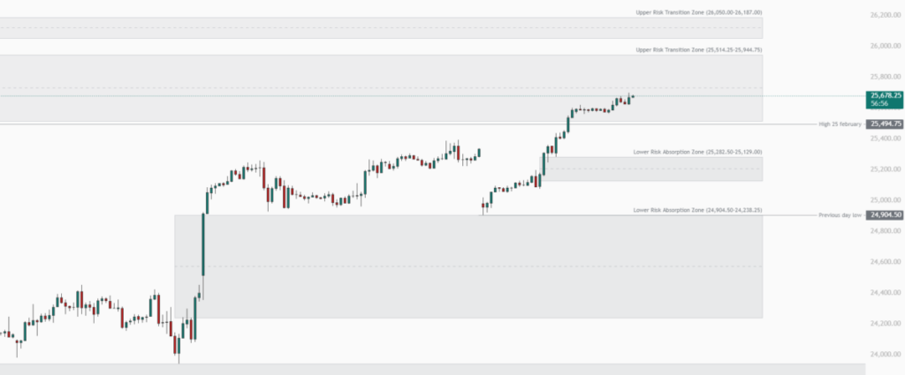Click the 24,400.00 price axis label
The image size is (905, 375).
coord(885,293)
